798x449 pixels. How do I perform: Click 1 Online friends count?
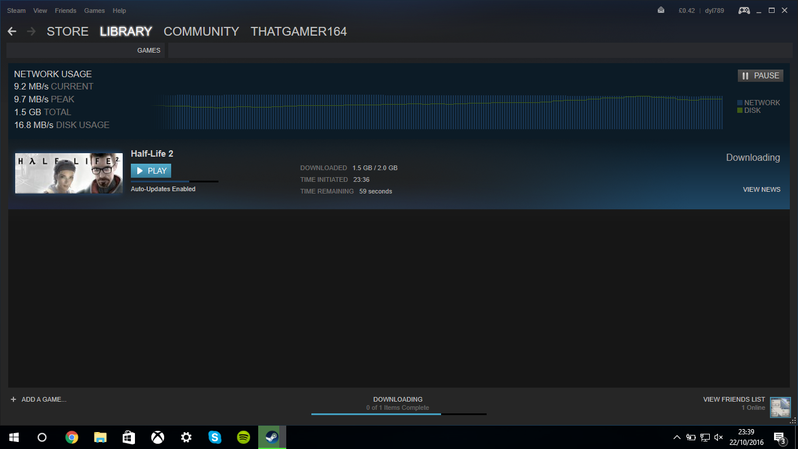(754, 408)
